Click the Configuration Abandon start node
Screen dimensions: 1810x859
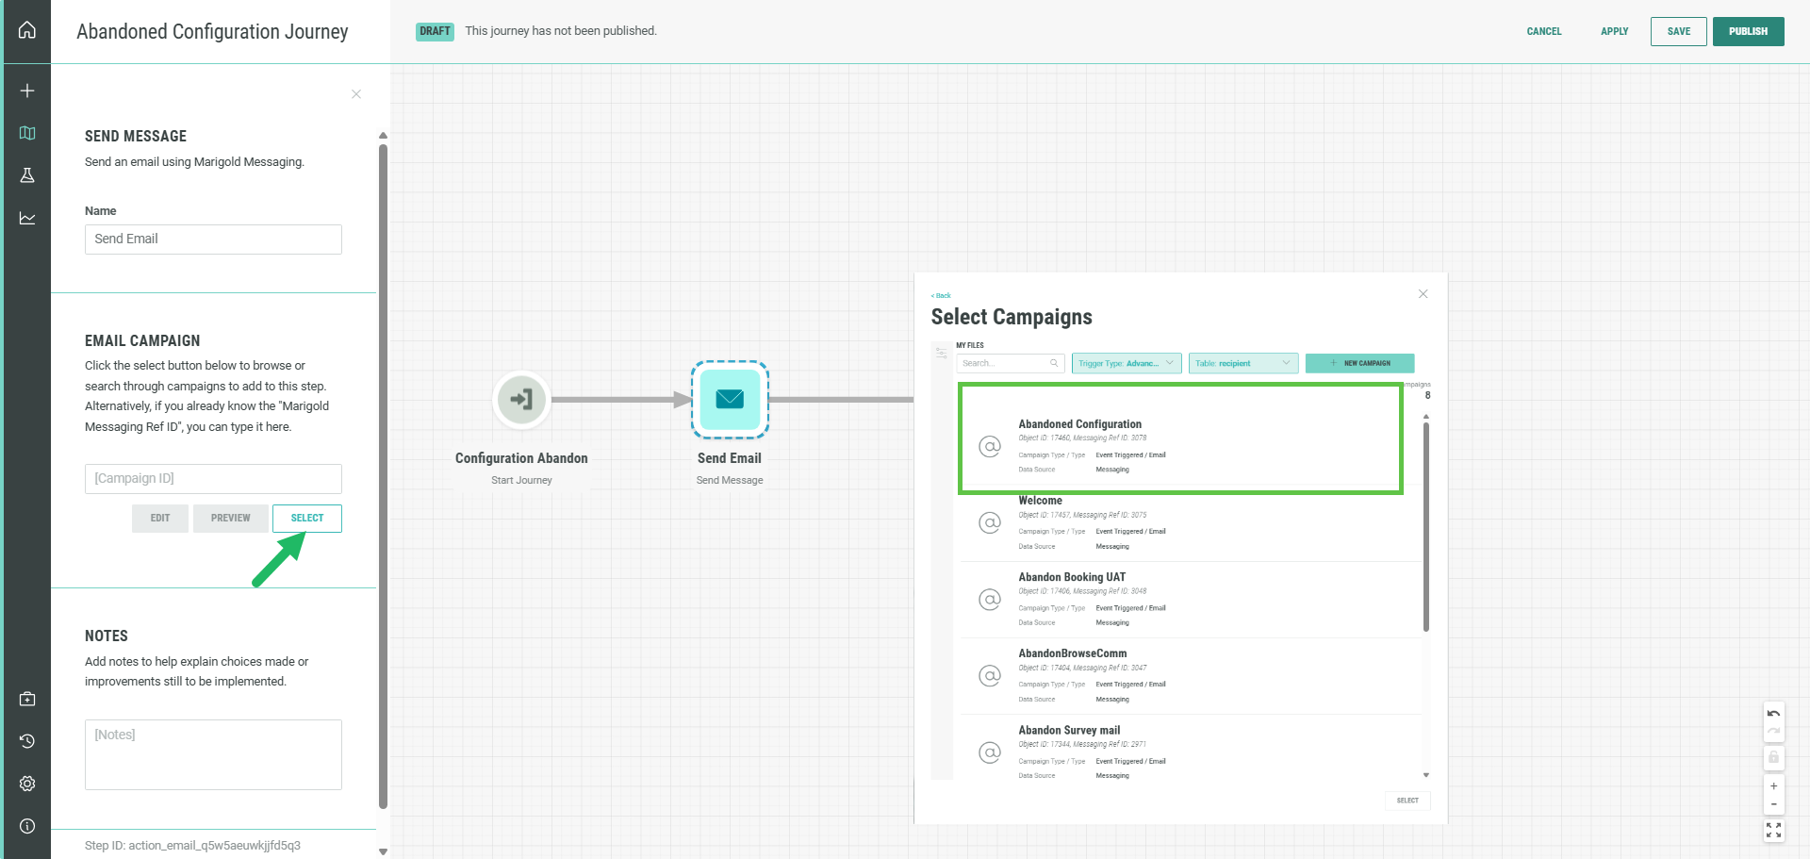tap(521, 400)
